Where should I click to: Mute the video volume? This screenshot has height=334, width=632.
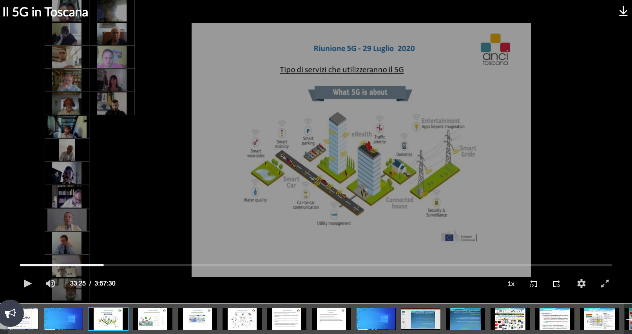click(51, 284)
